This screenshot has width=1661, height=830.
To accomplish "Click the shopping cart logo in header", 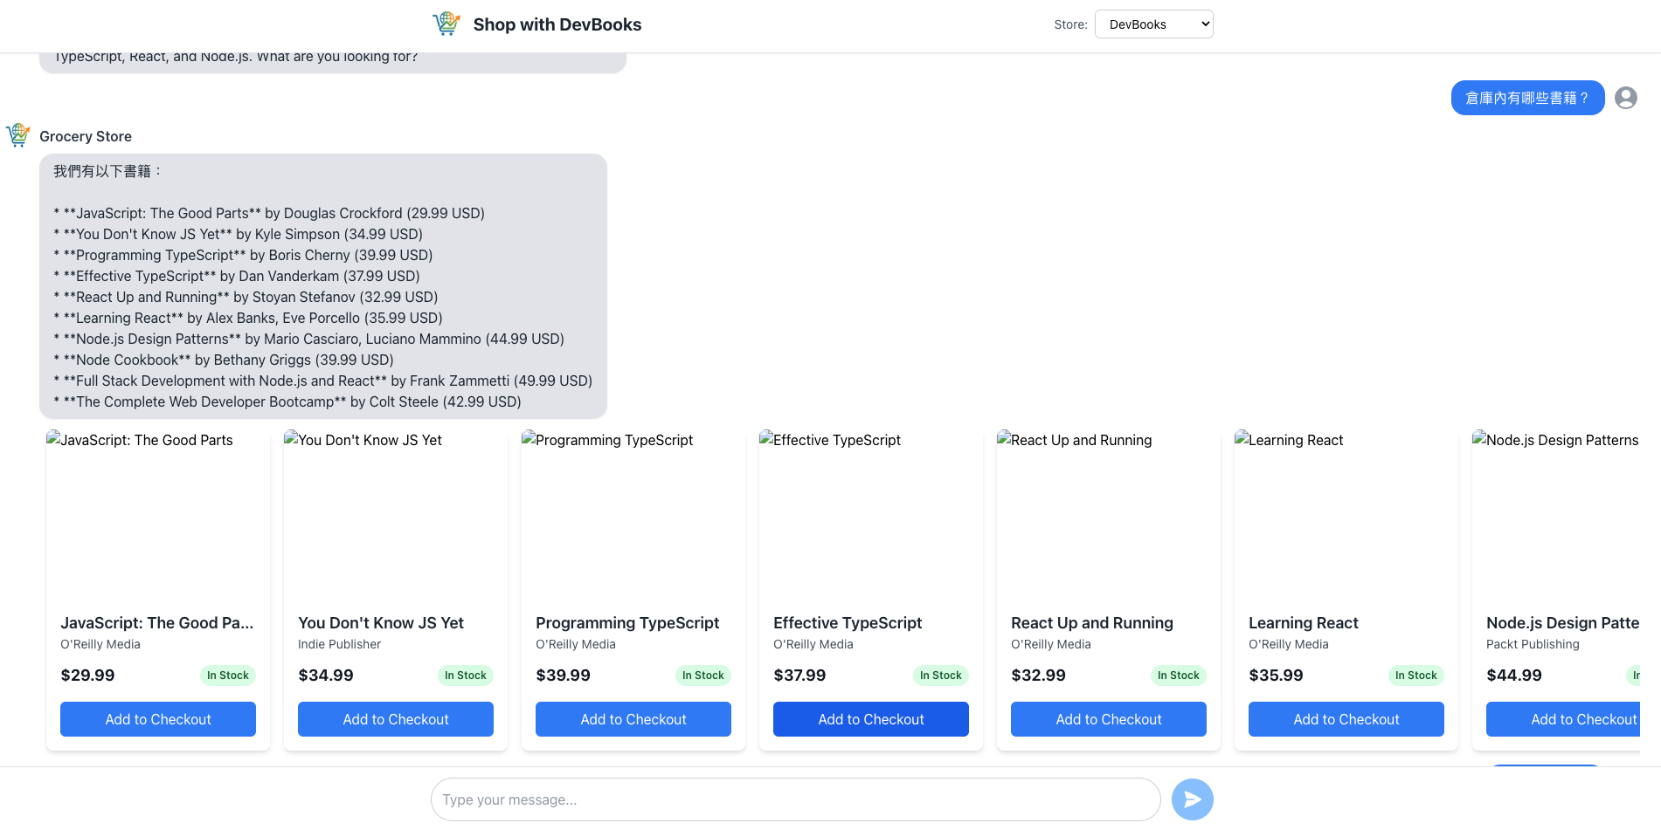I will pos(446,24).
